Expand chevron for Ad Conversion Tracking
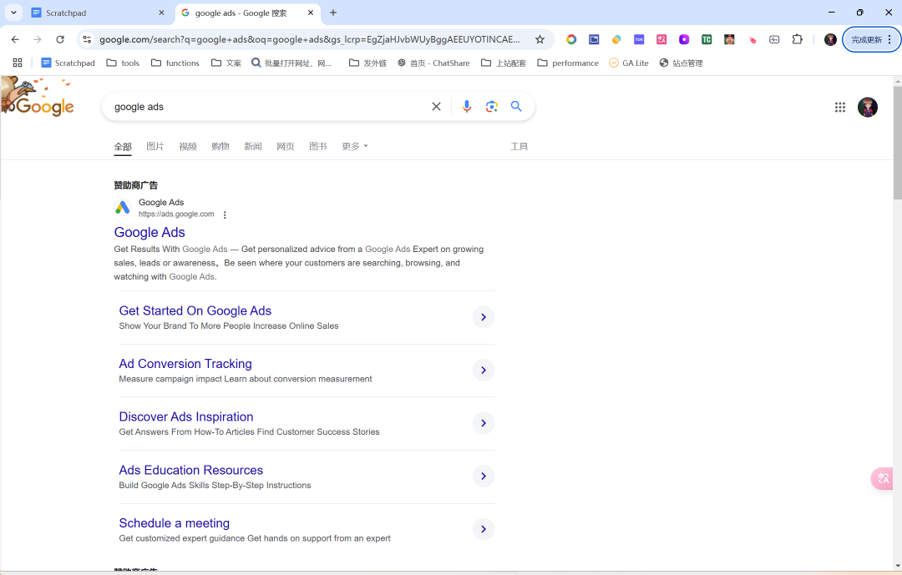The image size is (902, 575). [x=484, y=370]
